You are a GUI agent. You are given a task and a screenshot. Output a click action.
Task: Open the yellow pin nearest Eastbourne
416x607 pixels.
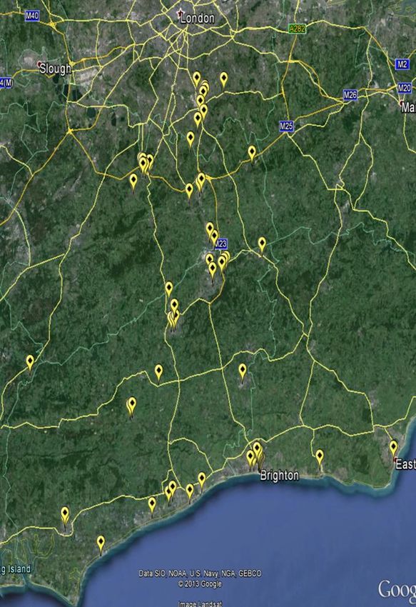(x=393, y=448)
